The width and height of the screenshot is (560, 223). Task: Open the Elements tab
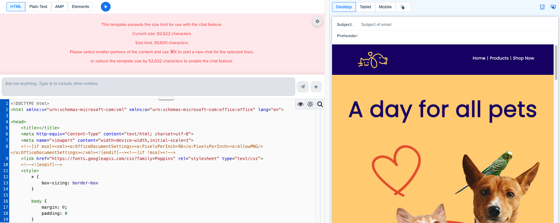(x=80, y=7)
